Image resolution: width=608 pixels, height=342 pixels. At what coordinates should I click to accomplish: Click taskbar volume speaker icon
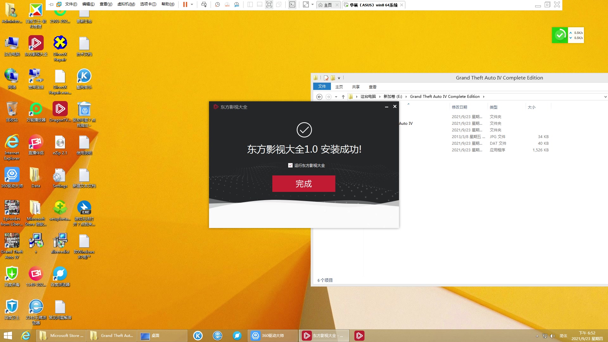pos(553,336)
